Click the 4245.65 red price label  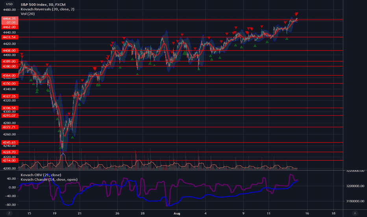[x=9, y=142]
